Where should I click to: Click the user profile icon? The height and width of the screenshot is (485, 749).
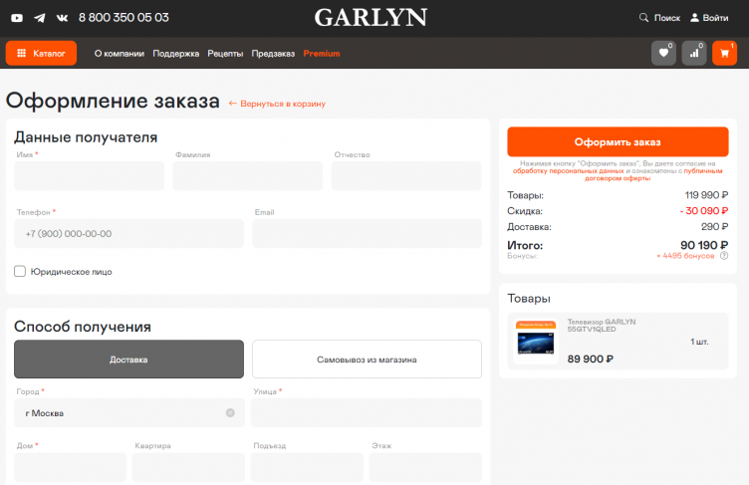click(694, 18)
